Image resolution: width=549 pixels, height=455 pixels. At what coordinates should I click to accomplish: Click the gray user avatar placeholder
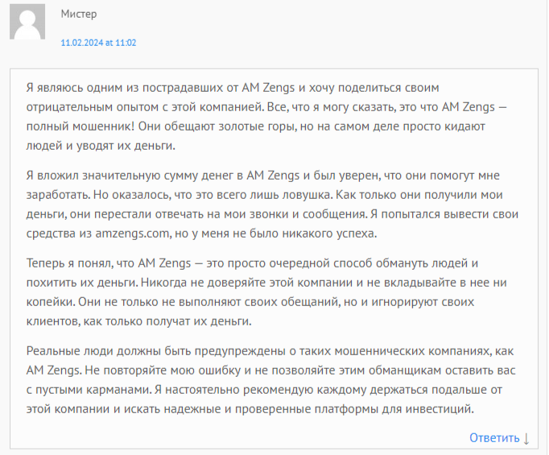pos(27,22)
